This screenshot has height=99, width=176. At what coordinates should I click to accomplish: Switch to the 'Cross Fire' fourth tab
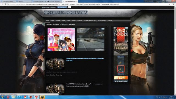[x=54, y=1]
